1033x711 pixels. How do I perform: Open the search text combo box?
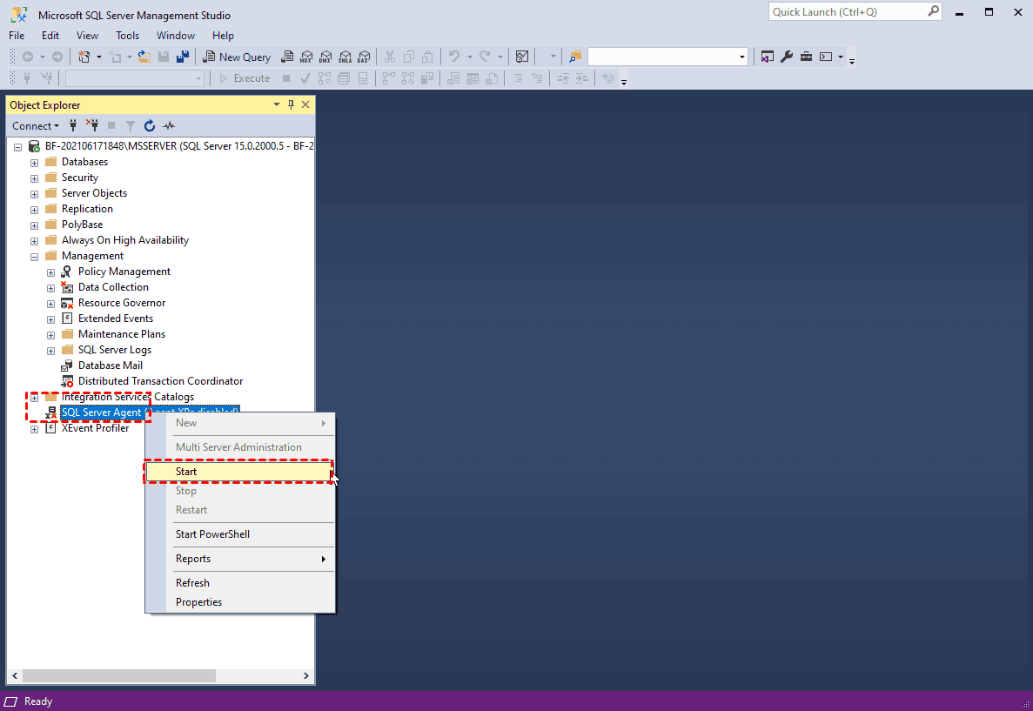click(x=668, y=57)
